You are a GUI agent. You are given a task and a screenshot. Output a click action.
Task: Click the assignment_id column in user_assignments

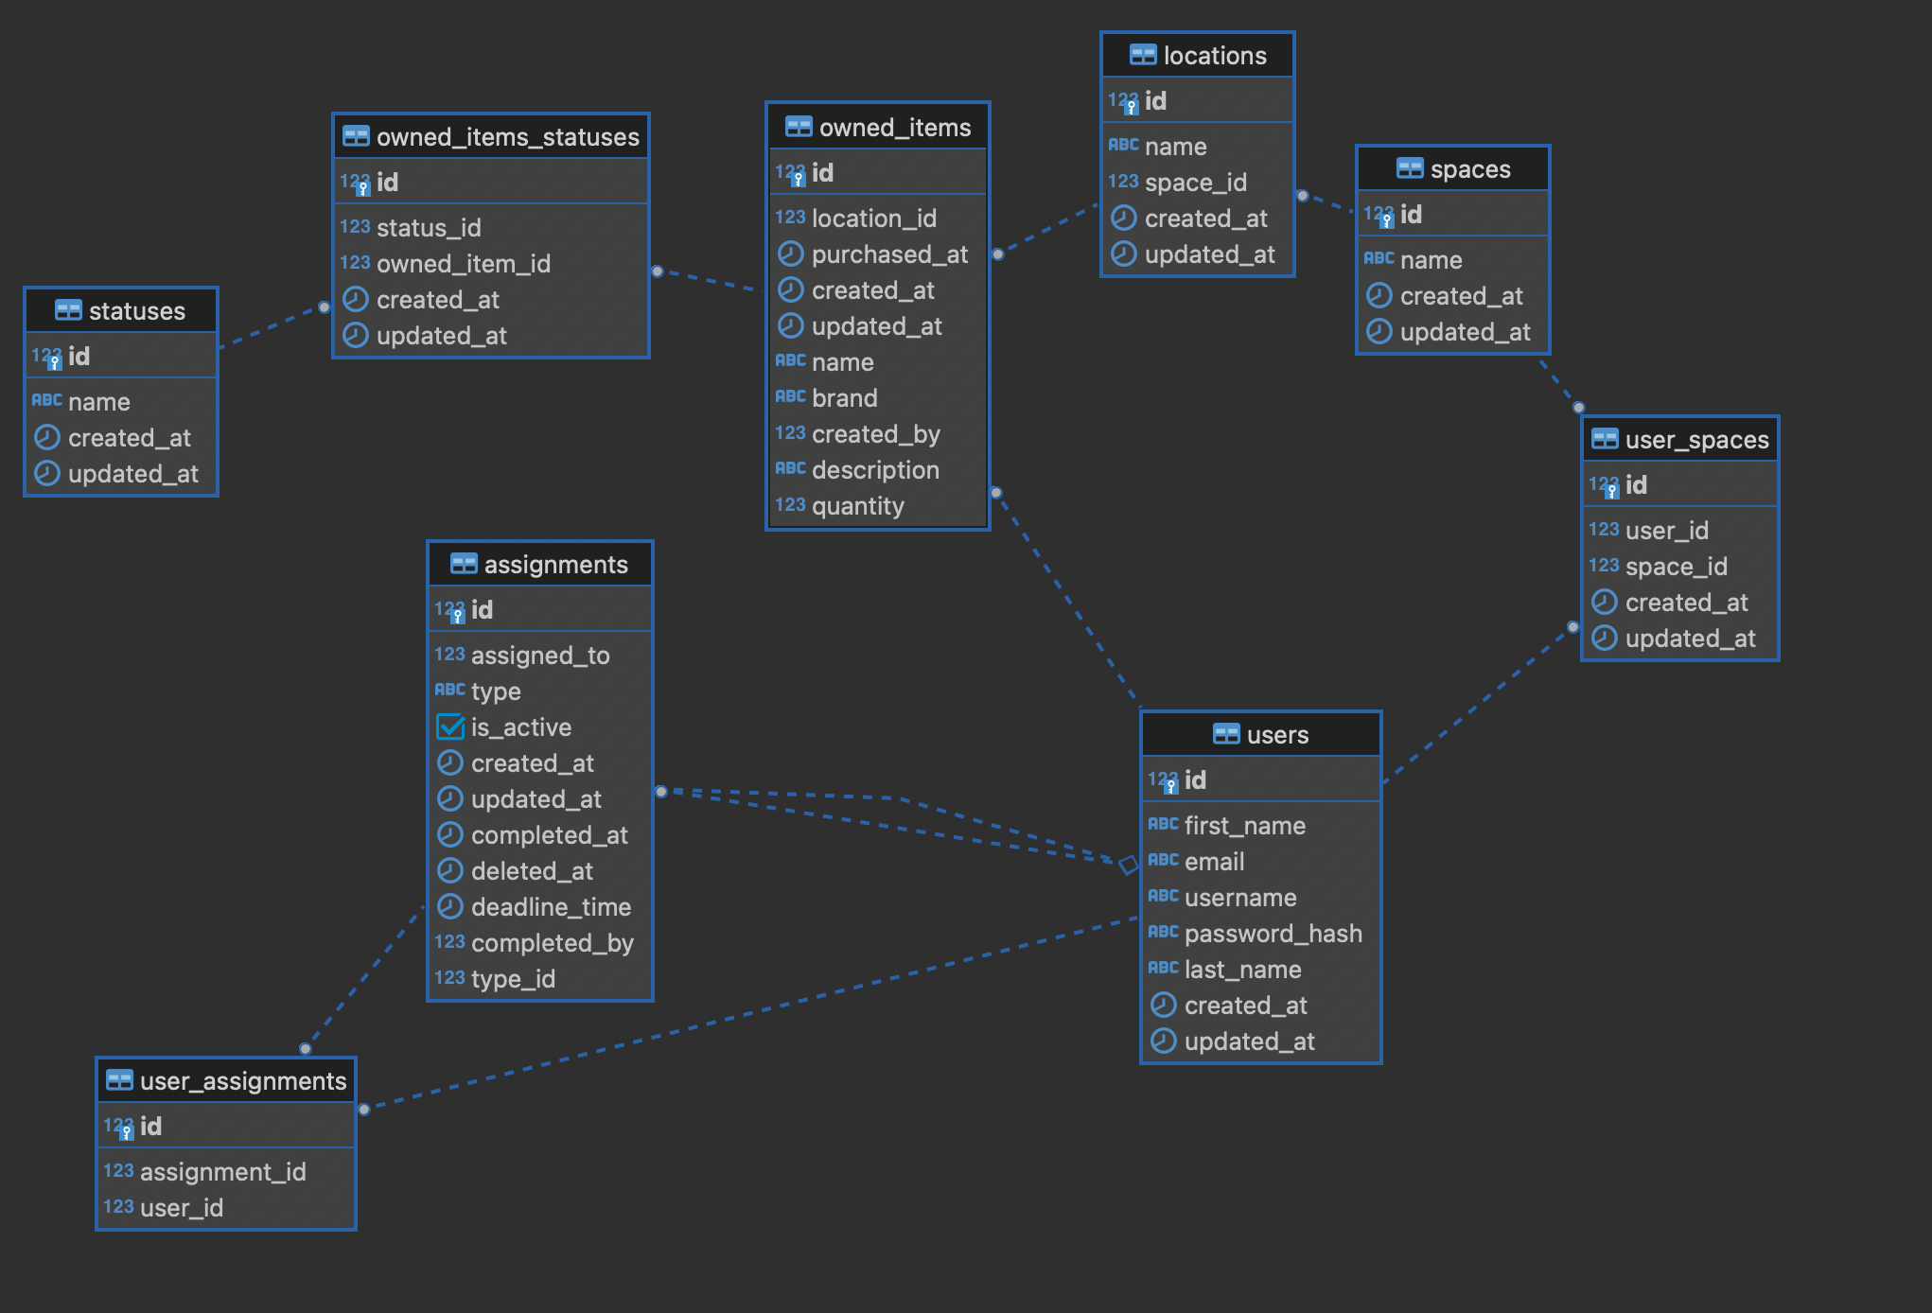222,1171
